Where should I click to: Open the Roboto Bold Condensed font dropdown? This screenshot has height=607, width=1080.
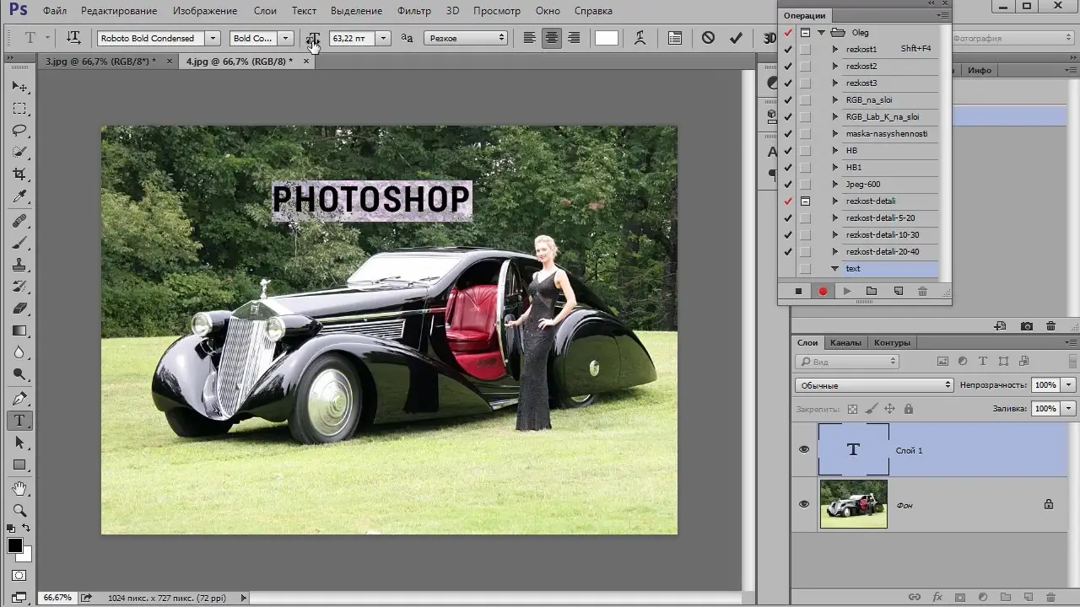click(213, 38)
